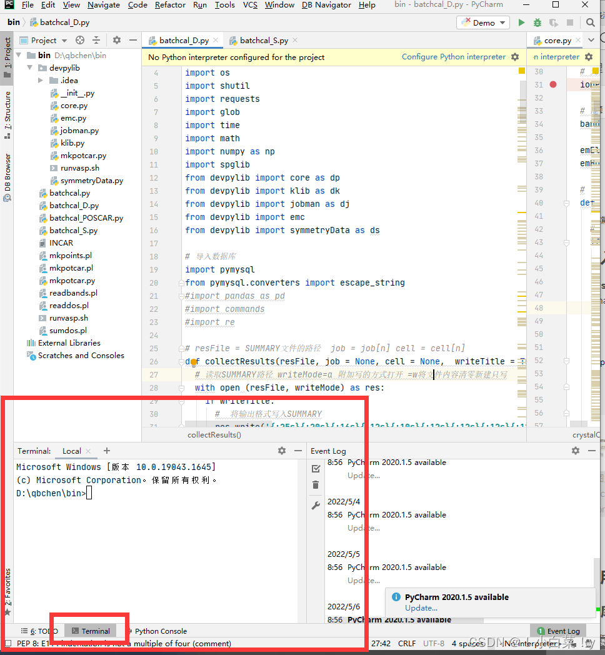Collapse the devpylib folder node
605x655 pixels.
pyautogui.click(x=29, y=67)
